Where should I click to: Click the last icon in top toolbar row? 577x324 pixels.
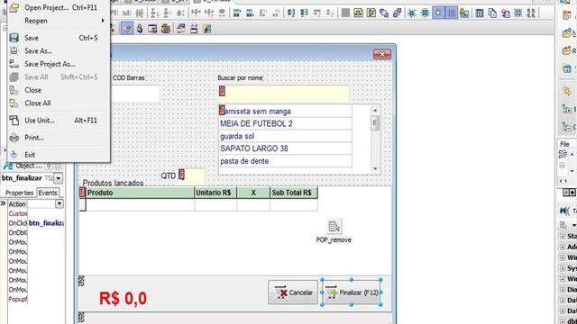point(531,13)
